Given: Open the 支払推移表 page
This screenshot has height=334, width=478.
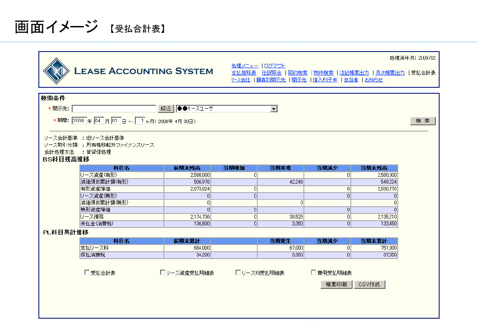Looking at the screenshot, I should click(x=244, y=73).
